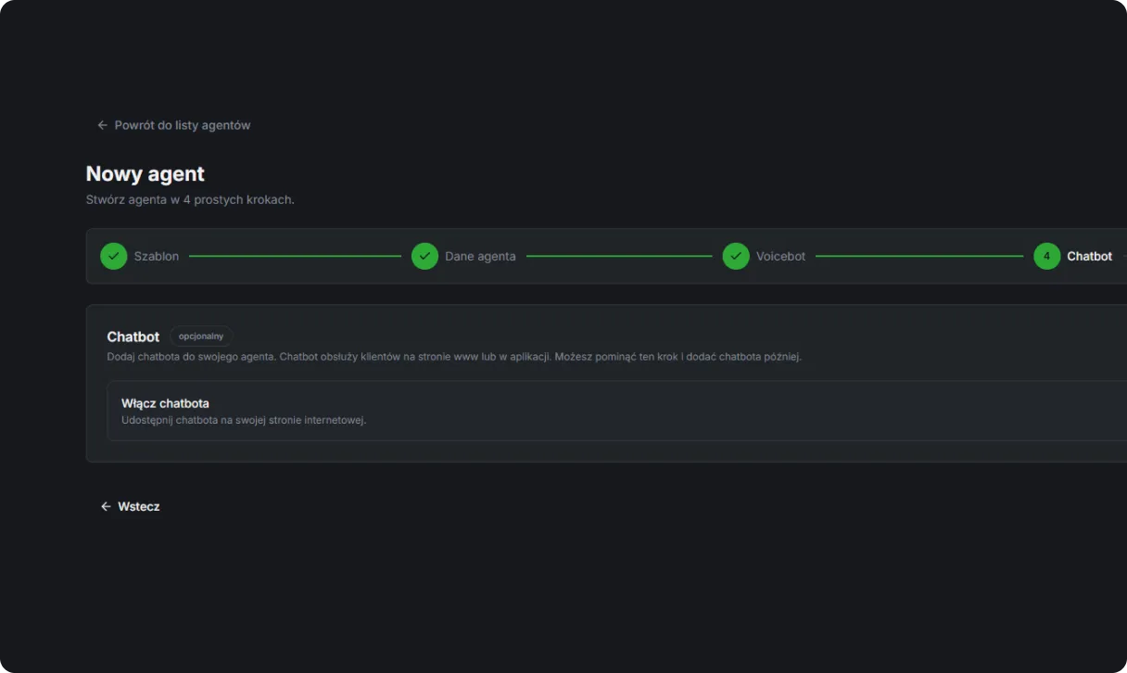Click the Wstecz button
The width and height of the screenshot is (1127, 673).
tap(130, 506)
